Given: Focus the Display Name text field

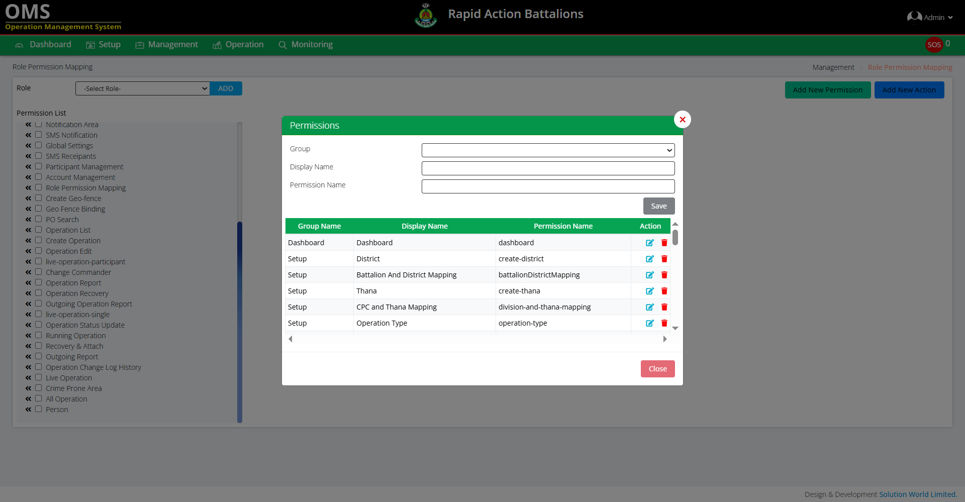Looking at the screenshot, I should coord(548,168).
